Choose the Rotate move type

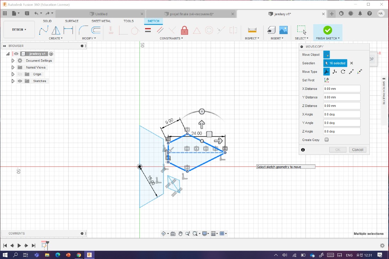[343, 72]
